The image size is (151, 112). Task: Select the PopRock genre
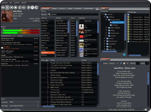coord(48,53)
